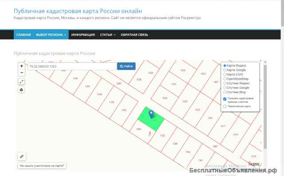Viewport: 284px width, 176px height.
Task: Zoom out the map with minus button
Action: [21, 73]
